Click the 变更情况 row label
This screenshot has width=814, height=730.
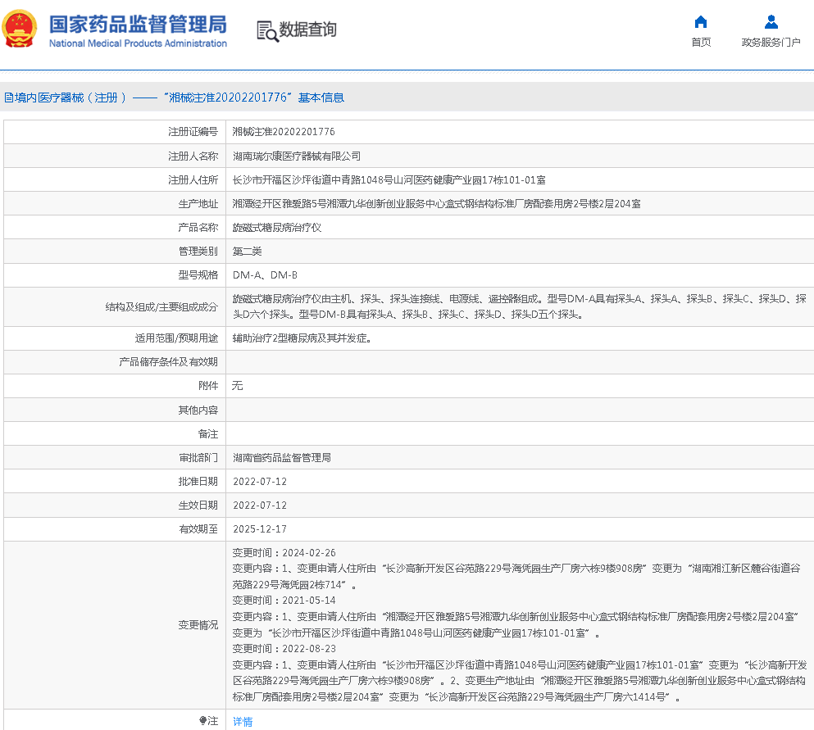point(198,625)
